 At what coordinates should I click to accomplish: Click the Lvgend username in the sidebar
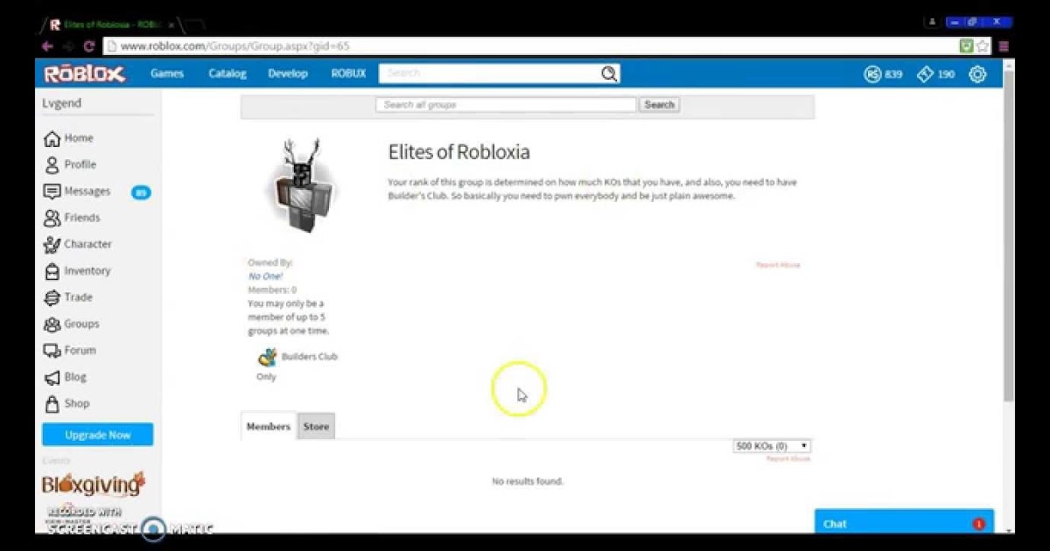point(62,103)
